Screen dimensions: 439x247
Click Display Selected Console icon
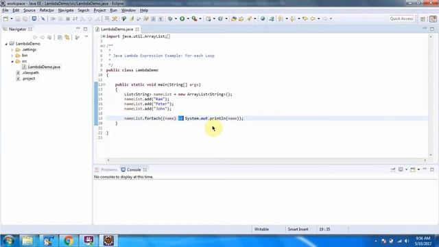point(401,169)
